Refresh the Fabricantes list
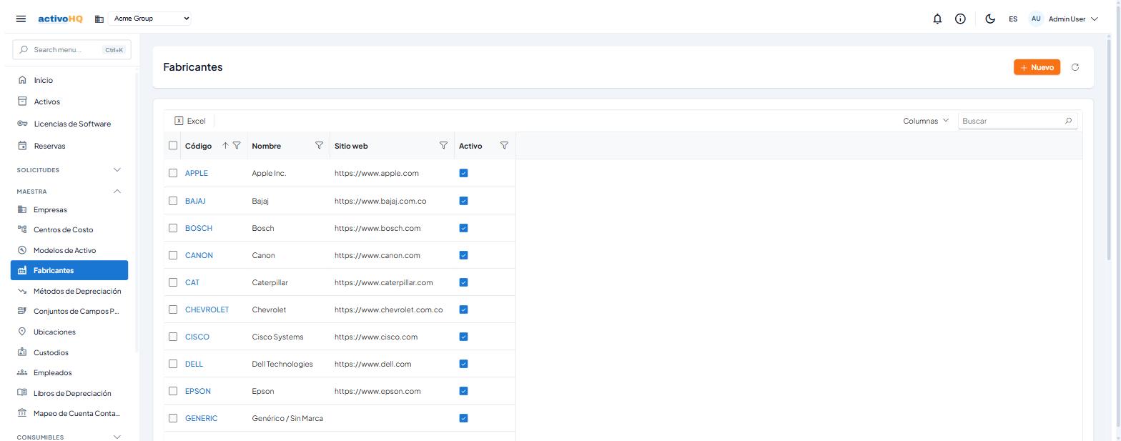 (x=1075, y=67)
